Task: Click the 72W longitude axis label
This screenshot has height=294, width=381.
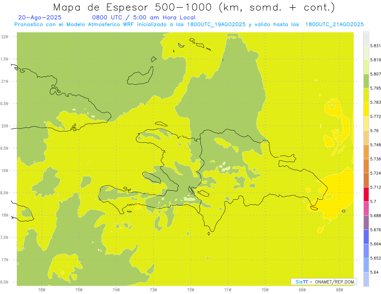Action: point(190,290)
